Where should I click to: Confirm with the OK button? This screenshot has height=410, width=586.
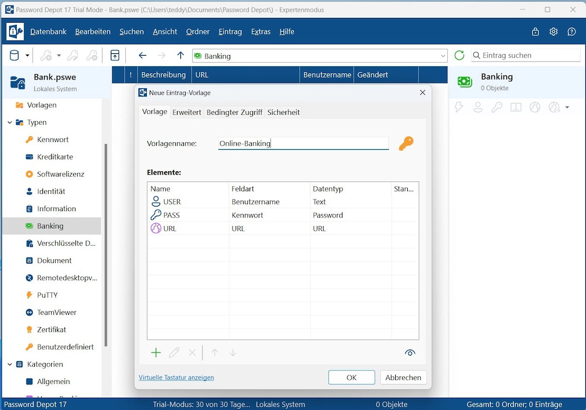click(351, 378)
